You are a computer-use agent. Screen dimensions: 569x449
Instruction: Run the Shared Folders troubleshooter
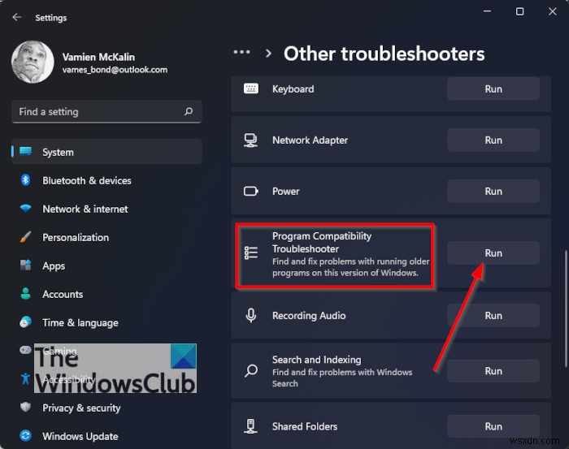[x=493, y=426]
